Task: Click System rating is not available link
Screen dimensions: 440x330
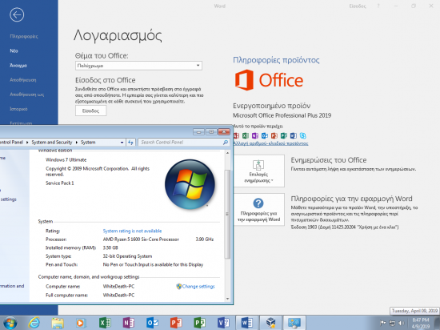Action: click(x=132, y=231)
